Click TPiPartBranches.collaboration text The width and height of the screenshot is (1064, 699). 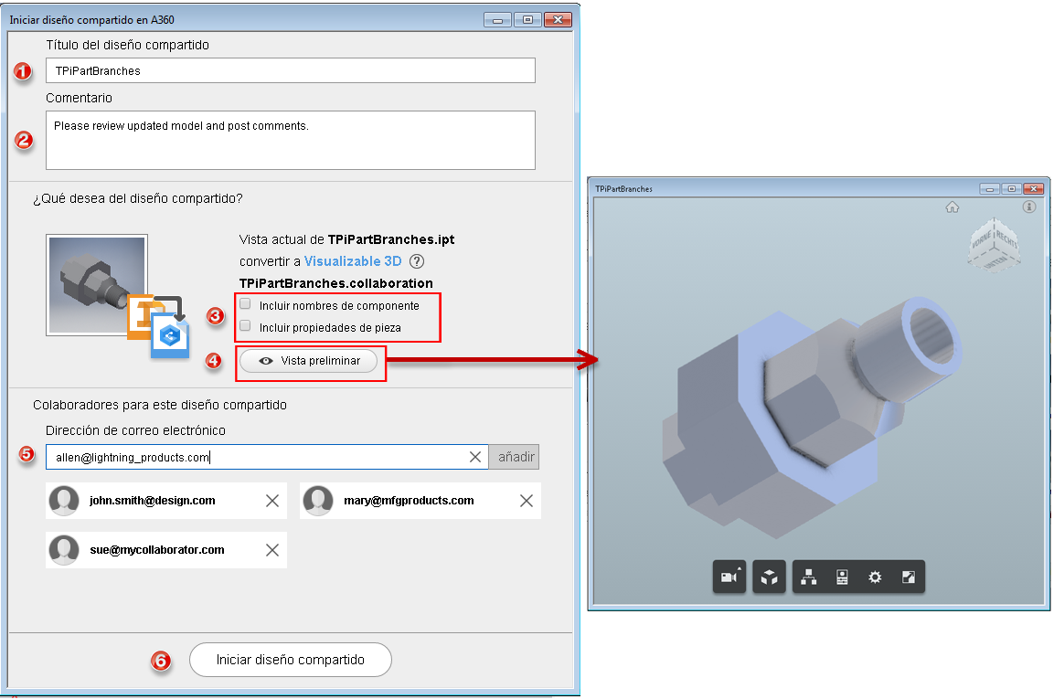pos(335,283)
